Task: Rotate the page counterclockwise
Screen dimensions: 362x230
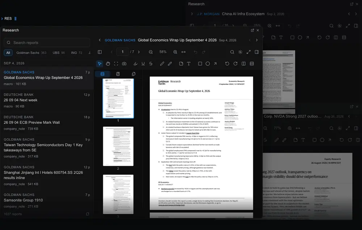Action: tap(227, 64)
